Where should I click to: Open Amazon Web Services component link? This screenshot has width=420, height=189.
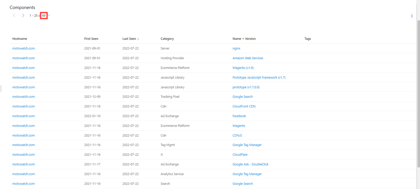tap(248, 58)
